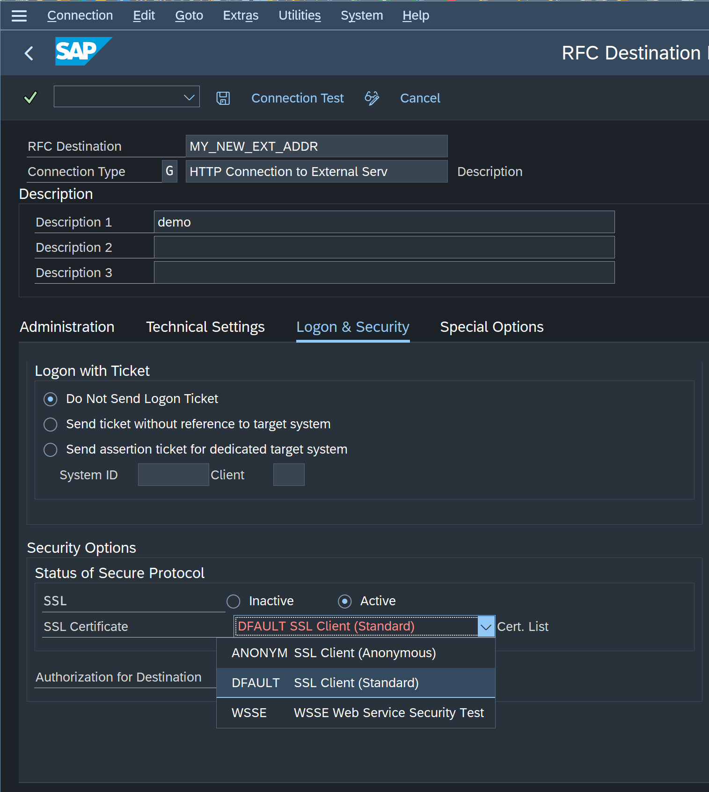
Task: Run the Connection Test
Action: click(298, 98)
